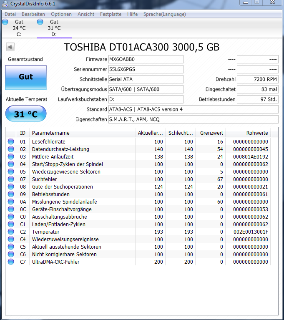284x320 pixels.
Task: Click status orb of Wiederzugewiesene Sektoren row
Action: [x=11, y=171]
